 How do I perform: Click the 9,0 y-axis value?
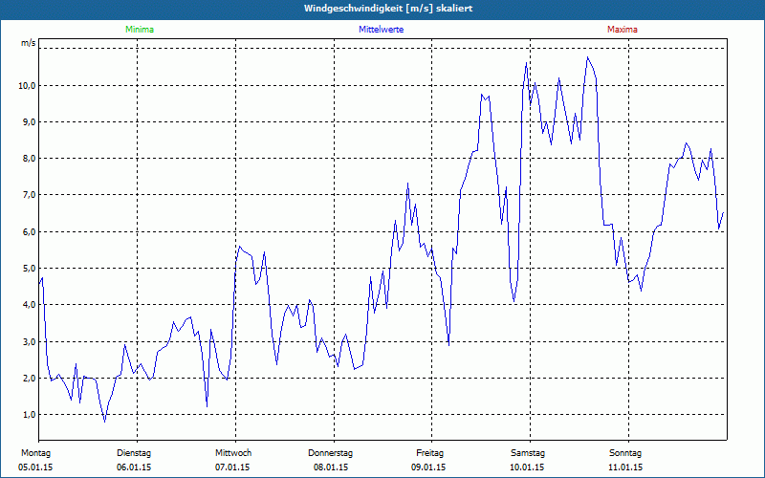coord(29,122)
